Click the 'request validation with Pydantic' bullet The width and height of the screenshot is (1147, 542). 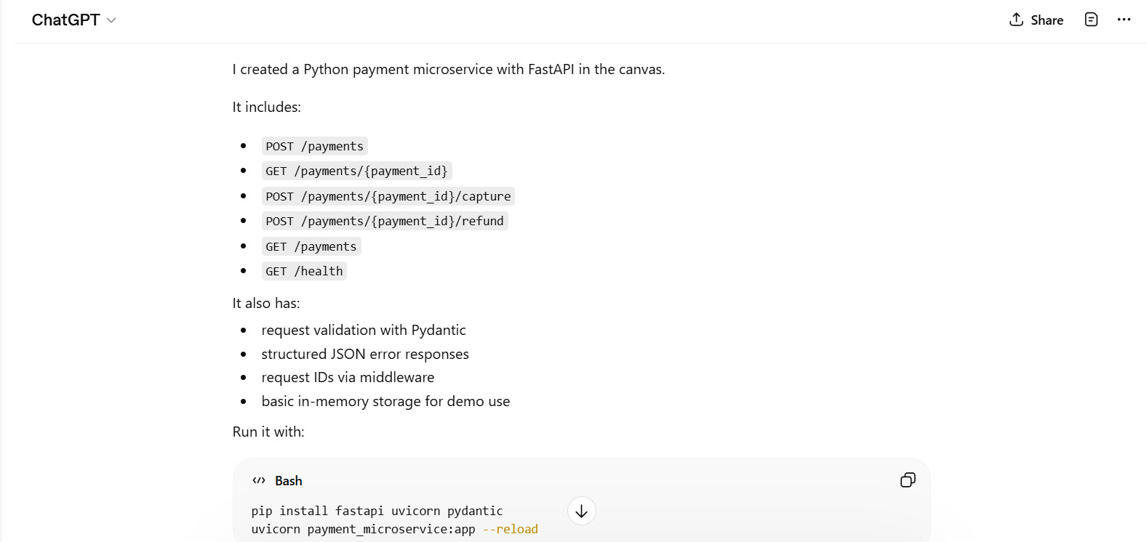(x=363, y=330)
